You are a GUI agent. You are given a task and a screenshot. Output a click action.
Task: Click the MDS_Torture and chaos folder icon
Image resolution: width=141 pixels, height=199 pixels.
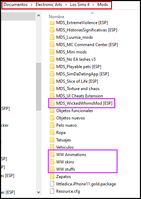[52, 89]
